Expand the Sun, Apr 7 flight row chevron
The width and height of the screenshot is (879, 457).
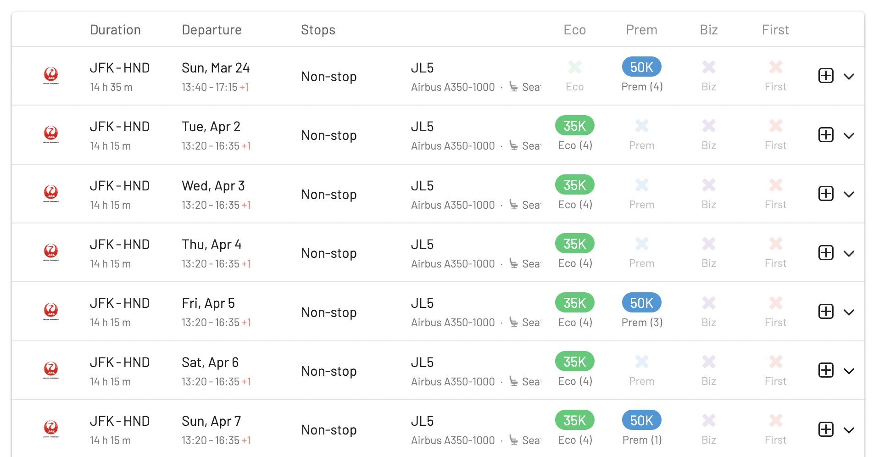849,430
